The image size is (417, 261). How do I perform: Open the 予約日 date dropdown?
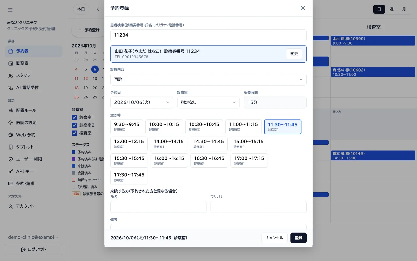click(x=142, y=102)
